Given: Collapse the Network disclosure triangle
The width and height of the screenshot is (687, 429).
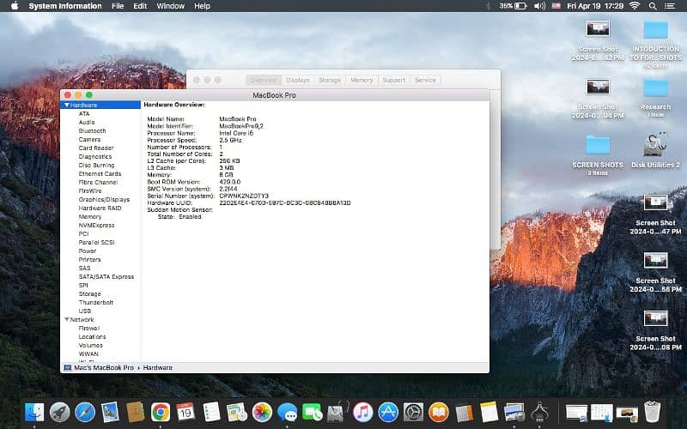Looking at the screenshot, I should (66, 319).
